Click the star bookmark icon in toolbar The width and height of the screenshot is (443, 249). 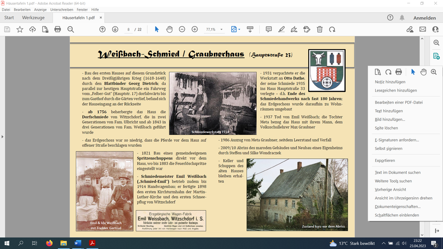point(20,29)
